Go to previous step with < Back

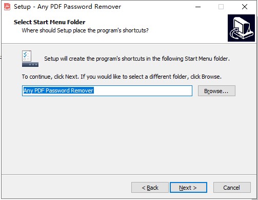tap(150, 188)
